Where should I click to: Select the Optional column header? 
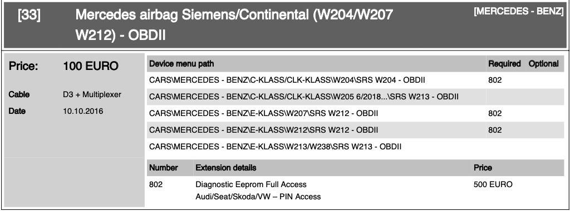pos(544,64)
